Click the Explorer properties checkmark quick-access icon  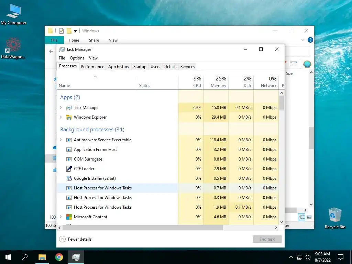62,31
